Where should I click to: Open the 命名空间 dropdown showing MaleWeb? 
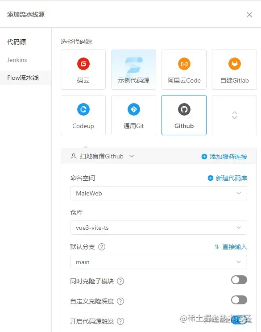[x=158, y=193]
